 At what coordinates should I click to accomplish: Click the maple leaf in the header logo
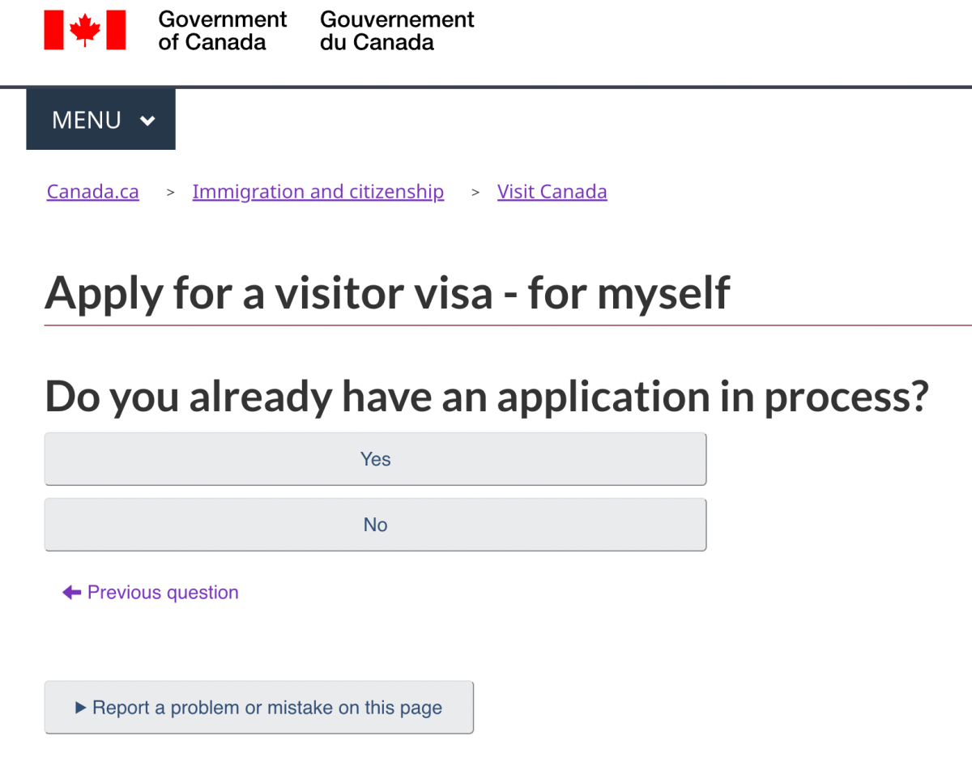tap(85, 27)
